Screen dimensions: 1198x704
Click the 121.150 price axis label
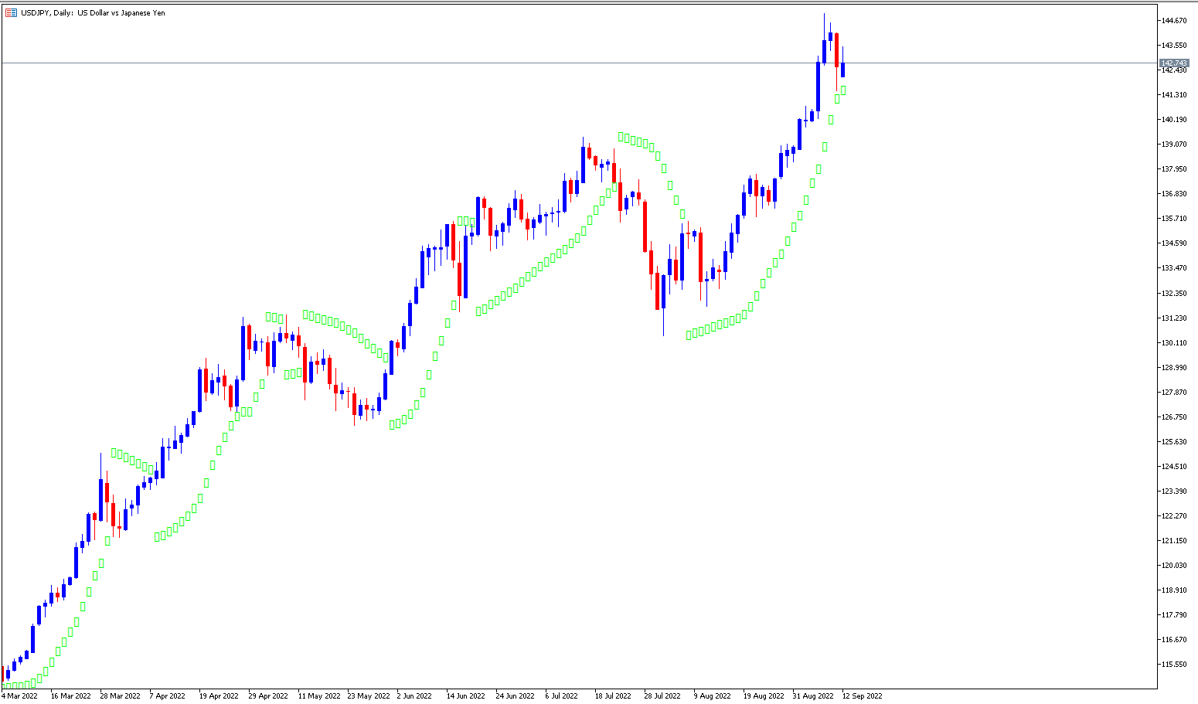pos(1174,540)
